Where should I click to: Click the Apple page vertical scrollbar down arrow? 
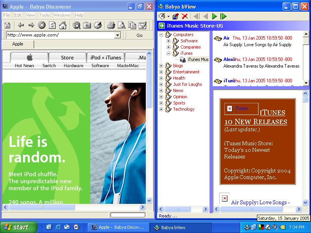point(149,200)
